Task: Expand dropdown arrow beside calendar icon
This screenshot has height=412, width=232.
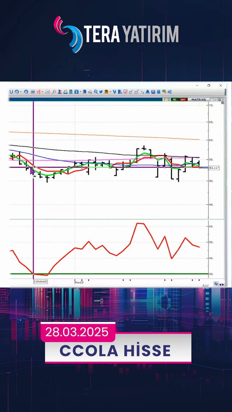Action: click(x=80, y=92)
